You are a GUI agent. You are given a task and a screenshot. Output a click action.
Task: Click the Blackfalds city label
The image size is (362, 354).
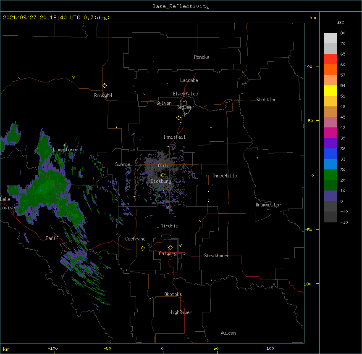tap(185, 94)
